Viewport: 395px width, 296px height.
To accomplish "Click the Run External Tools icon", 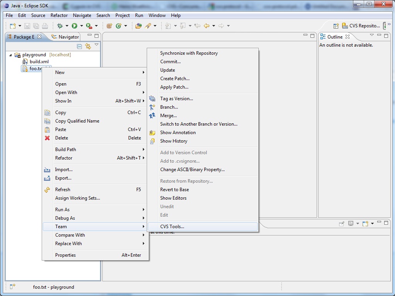I will pyautogui.click(x=89, y=26).
